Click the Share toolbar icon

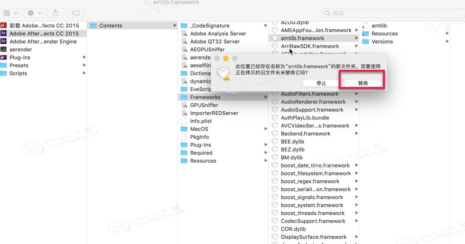click(x=55, y=13)
